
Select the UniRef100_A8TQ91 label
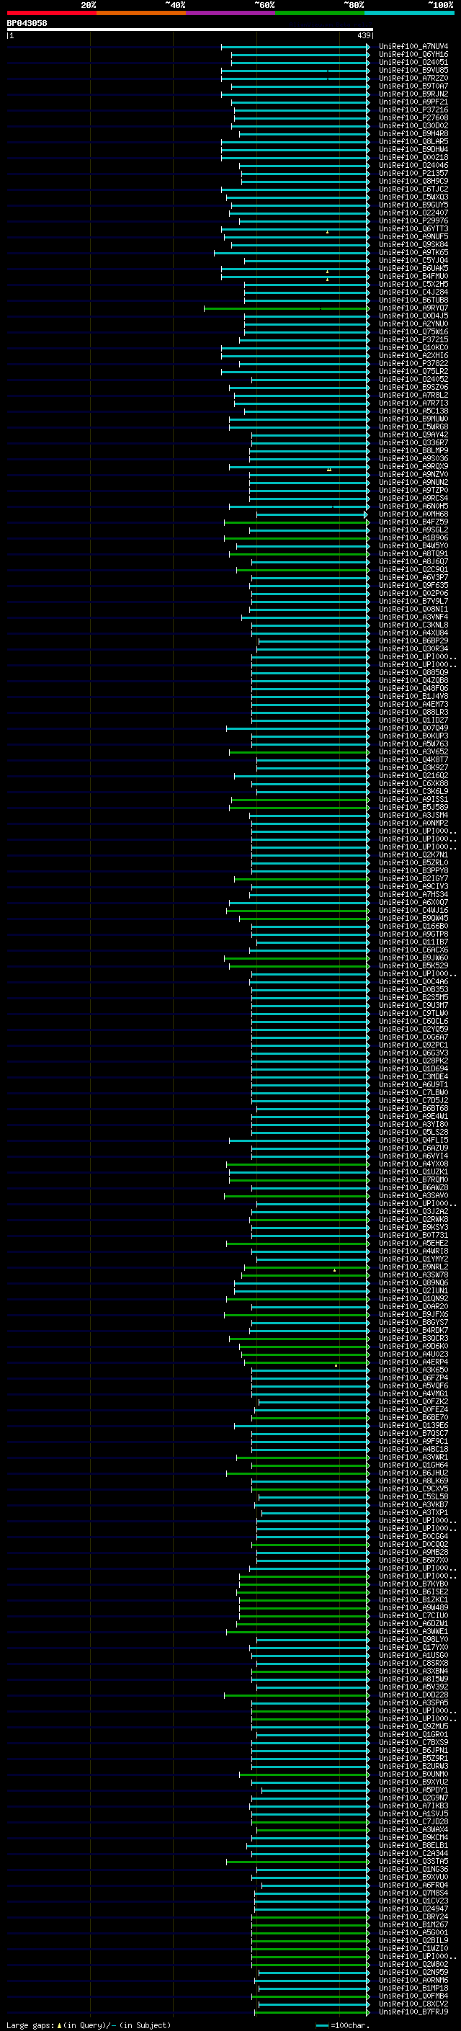(x=413, y=553)
